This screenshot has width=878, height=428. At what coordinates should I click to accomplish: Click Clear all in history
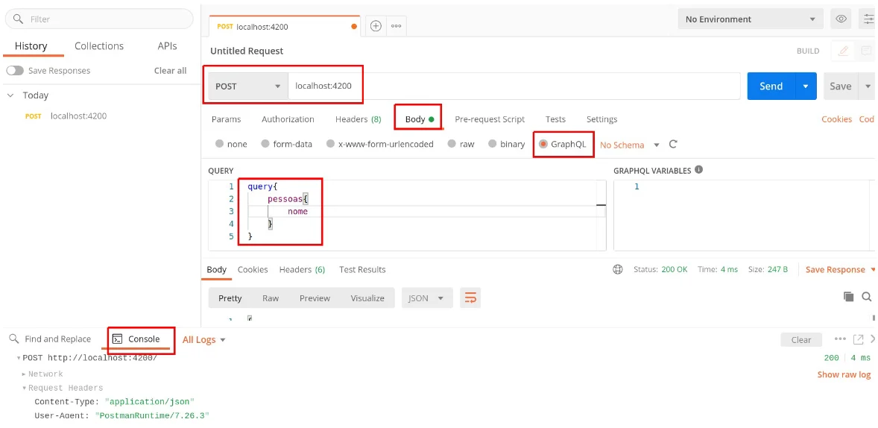pos(170,71)
